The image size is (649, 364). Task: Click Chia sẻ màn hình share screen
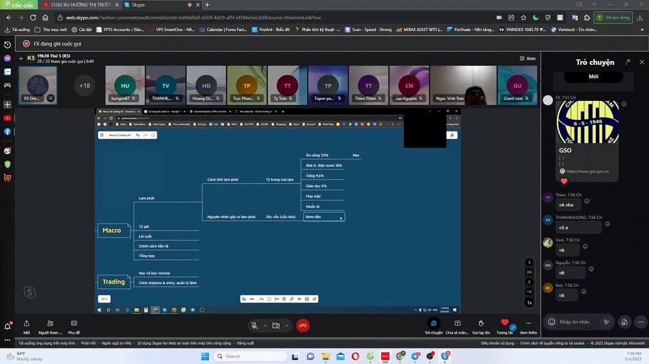point(457,326)
